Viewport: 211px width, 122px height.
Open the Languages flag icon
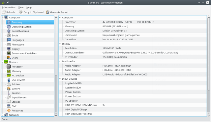[9, 40]
